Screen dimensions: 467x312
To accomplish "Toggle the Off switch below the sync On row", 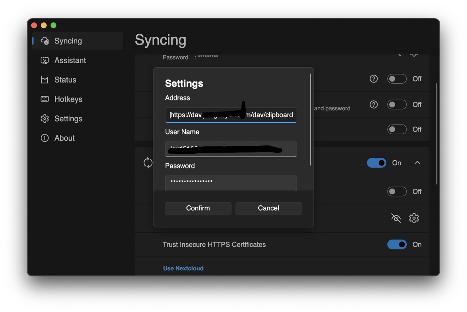I will pyautogui.click(x=397, y=191).
